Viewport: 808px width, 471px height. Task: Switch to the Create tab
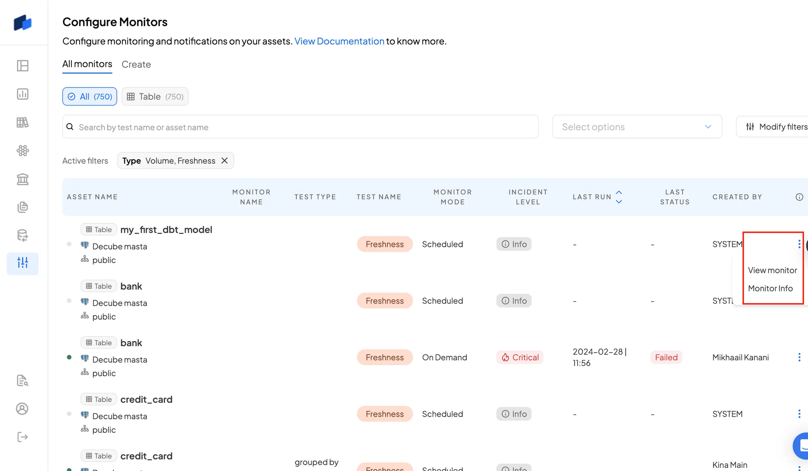[x=136, y=64]
